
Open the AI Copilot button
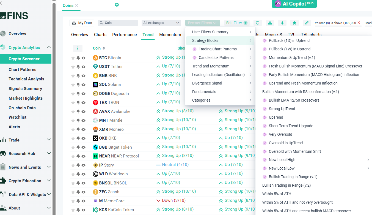[294, 4]
